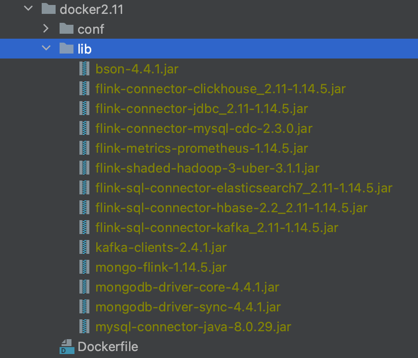Click the bson-4.4.1.jar archive icon

85,68
